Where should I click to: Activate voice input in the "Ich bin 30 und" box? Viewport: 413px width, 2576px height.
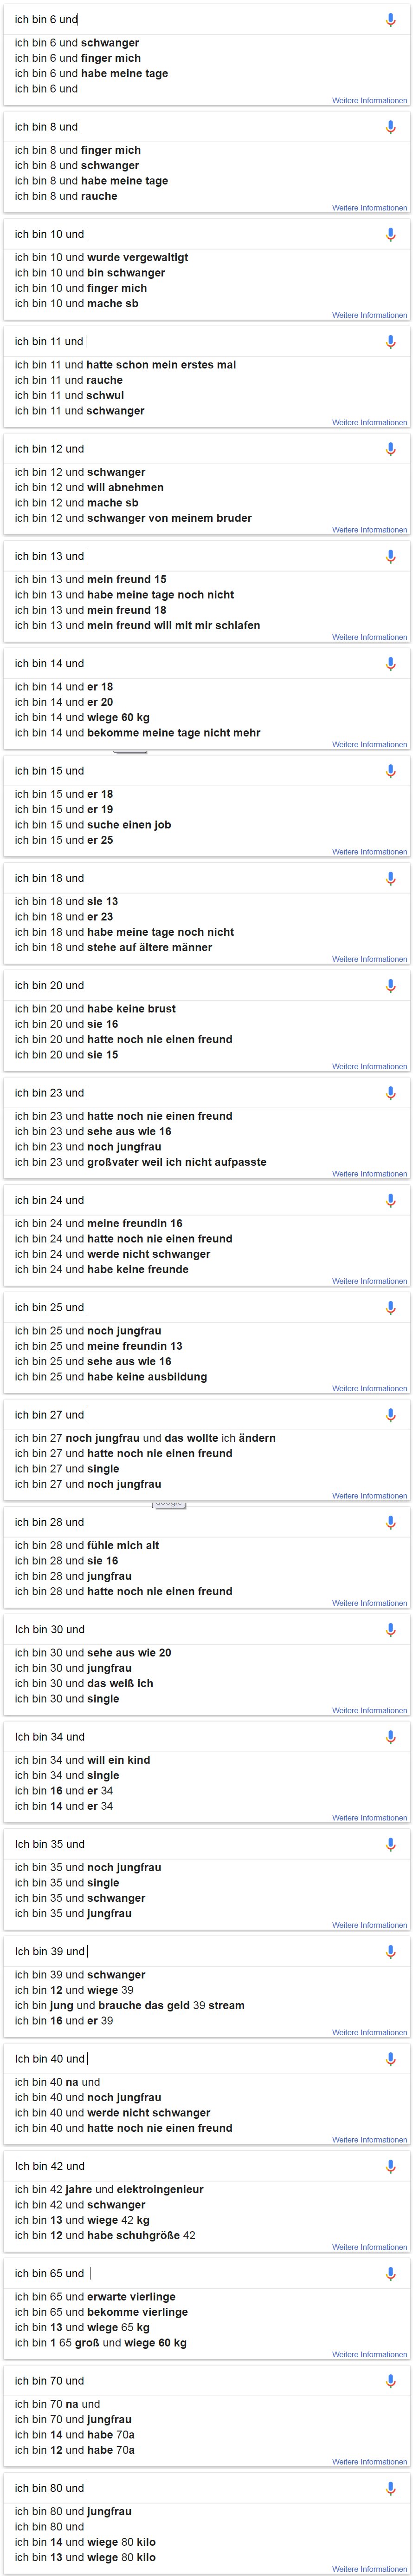(390, 1629)
